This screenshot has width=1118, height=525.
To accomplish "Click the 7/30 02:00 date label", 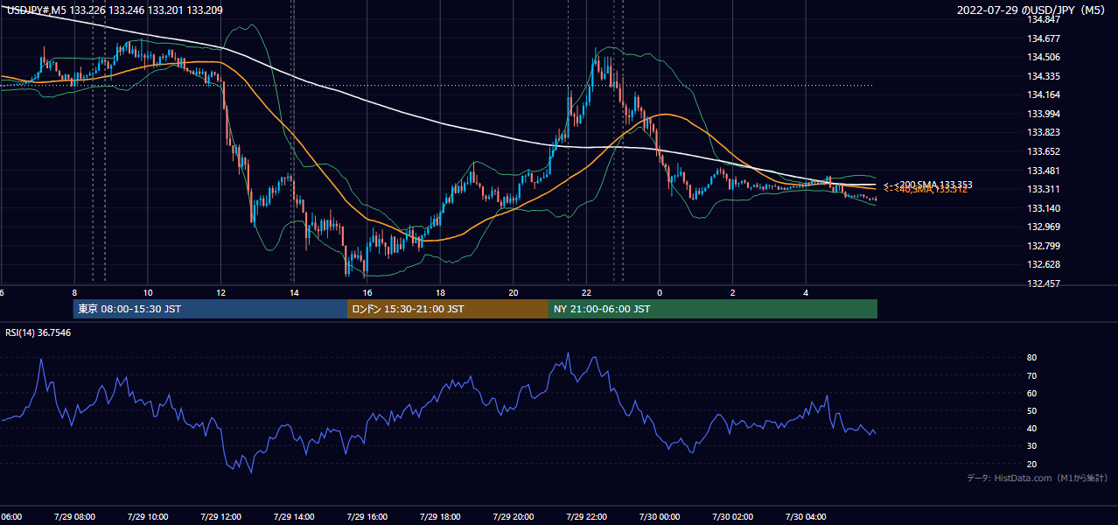I will (733, 516).
